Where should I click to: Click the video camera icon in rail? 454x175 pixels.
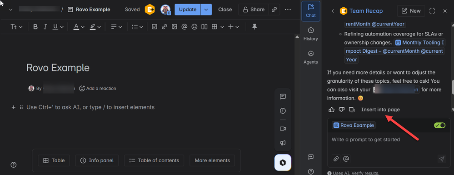pos(283,129)
